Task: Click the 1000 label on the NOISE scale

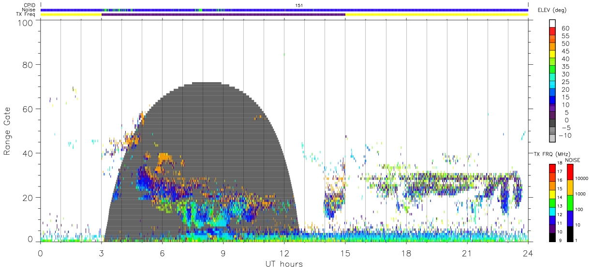Action: pos(581,194)
